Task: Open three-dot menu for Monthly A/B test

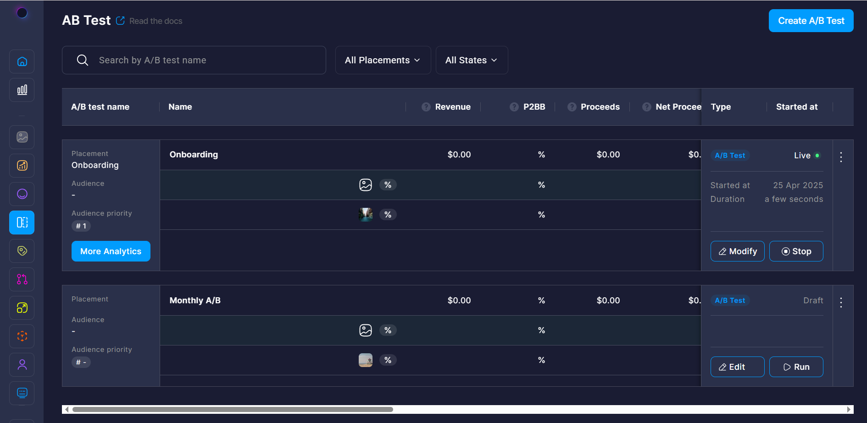Action: (841, 302)
